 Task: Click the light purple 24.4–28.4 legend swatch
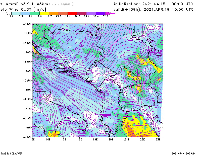tap(91, 13)
